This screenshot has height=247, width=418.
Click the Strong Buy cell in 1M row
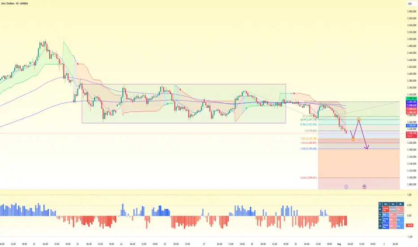386,226
